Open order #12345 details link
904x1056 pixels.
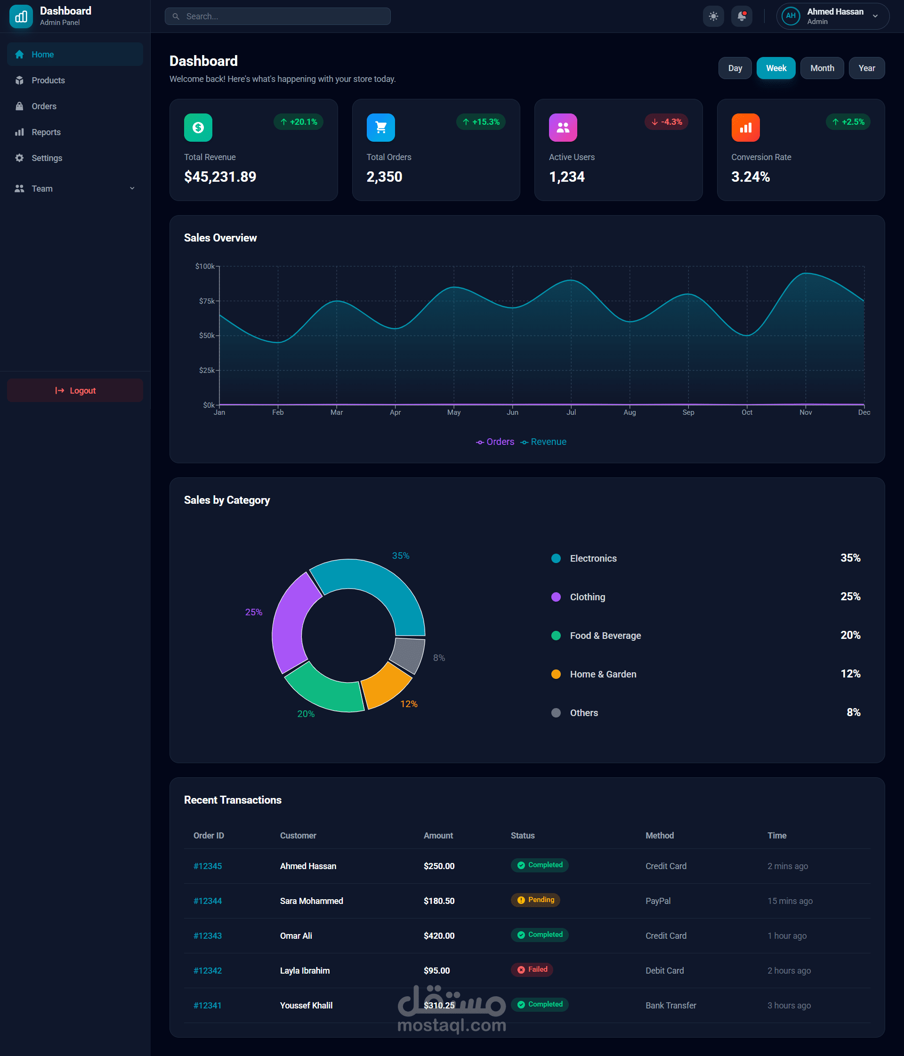point(207,866)
